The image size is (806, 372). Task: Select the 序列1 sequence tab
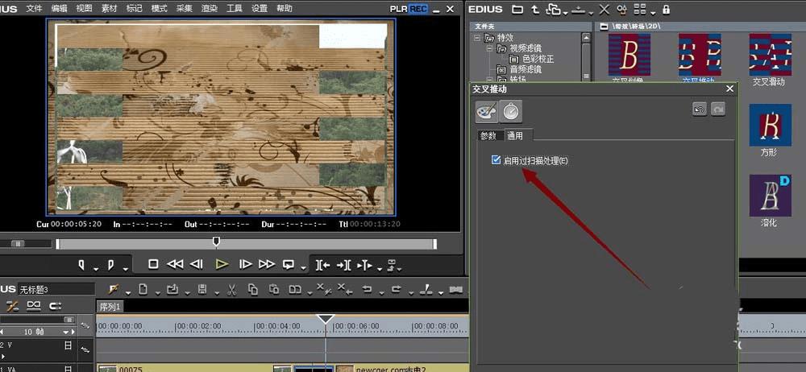tap(110, 307)
